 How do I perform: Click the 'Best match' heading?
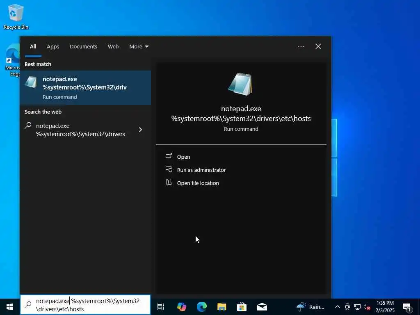point(38,64)
